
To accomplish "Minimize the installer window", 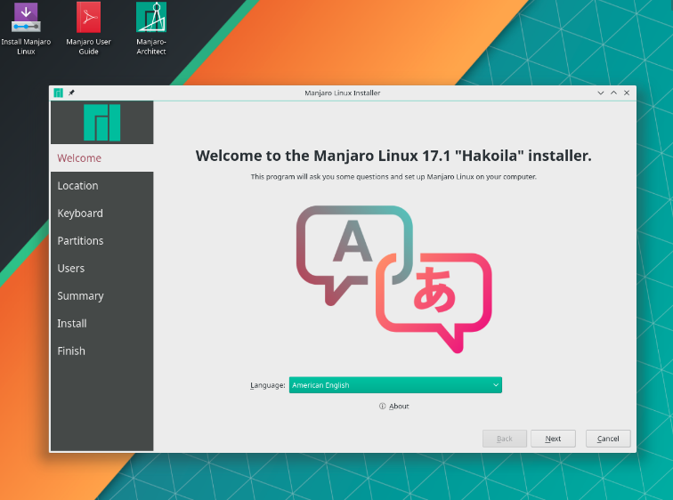I will (601, 93).
